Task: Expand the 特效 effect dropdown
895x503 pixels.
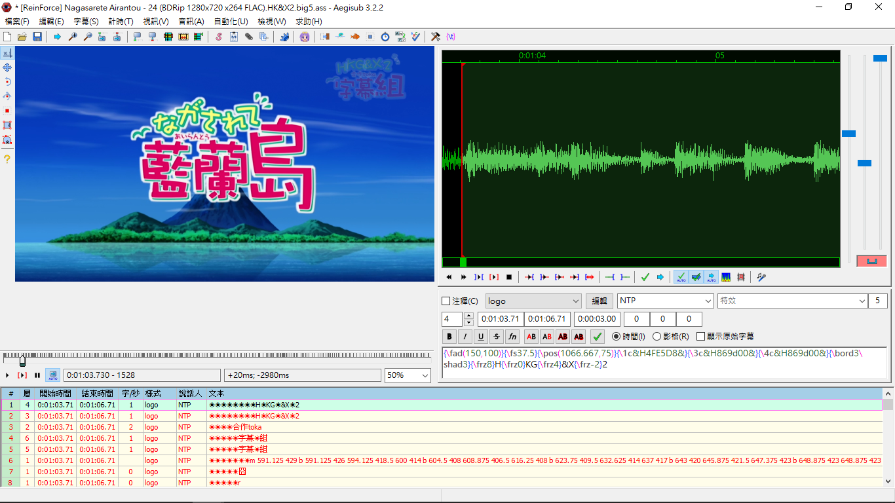Action: click(x=862, y=301)
